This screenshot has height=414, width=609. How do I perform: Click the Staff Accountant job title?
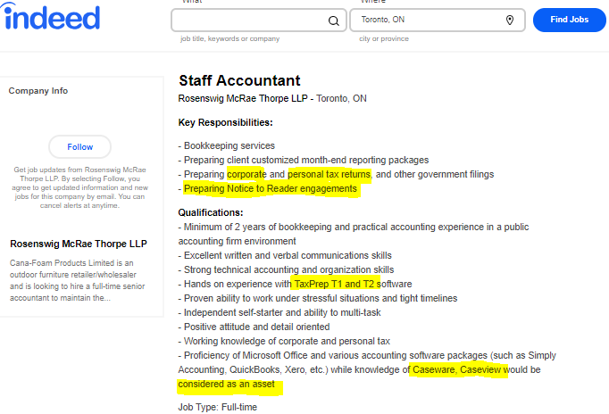point(239,81)
